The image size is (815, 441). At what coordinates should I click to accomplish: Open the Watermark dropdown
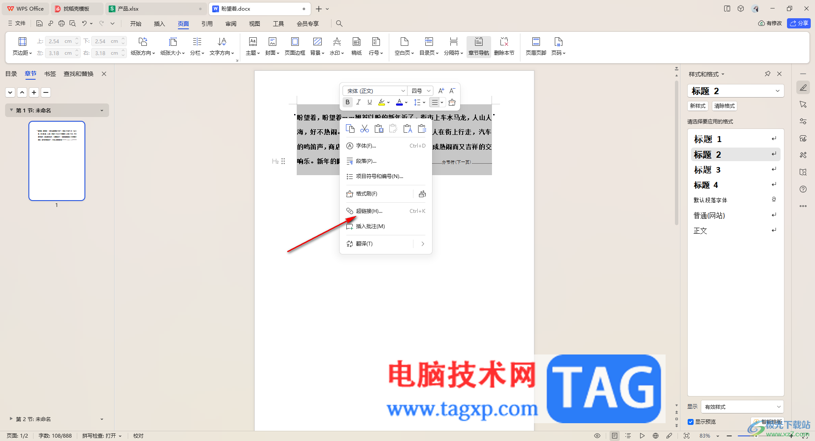337,47
